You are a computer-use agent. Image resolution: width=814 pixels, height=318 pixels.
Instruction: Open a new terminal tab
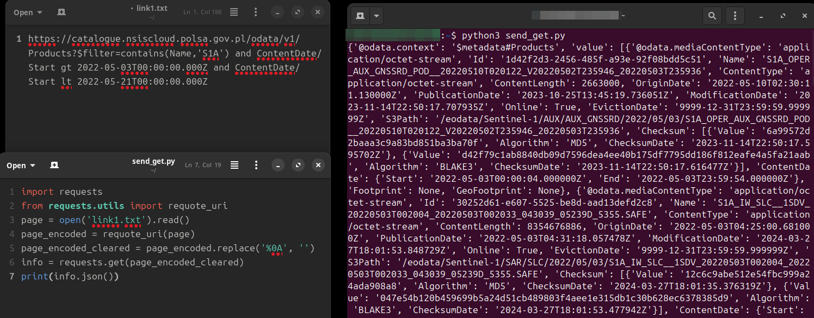[360, 16]
